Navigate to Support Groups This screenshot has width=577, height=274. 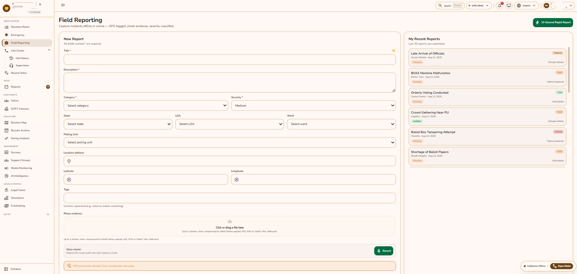[x=27, y=160]
